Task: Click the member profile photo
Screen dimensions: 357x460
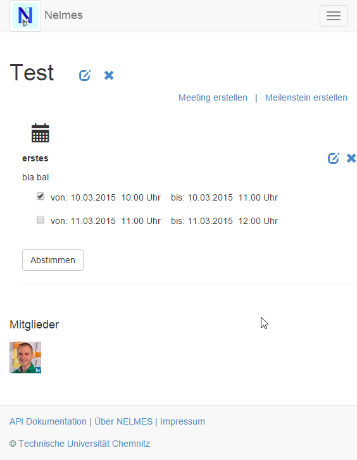Action: pos(25,357)
